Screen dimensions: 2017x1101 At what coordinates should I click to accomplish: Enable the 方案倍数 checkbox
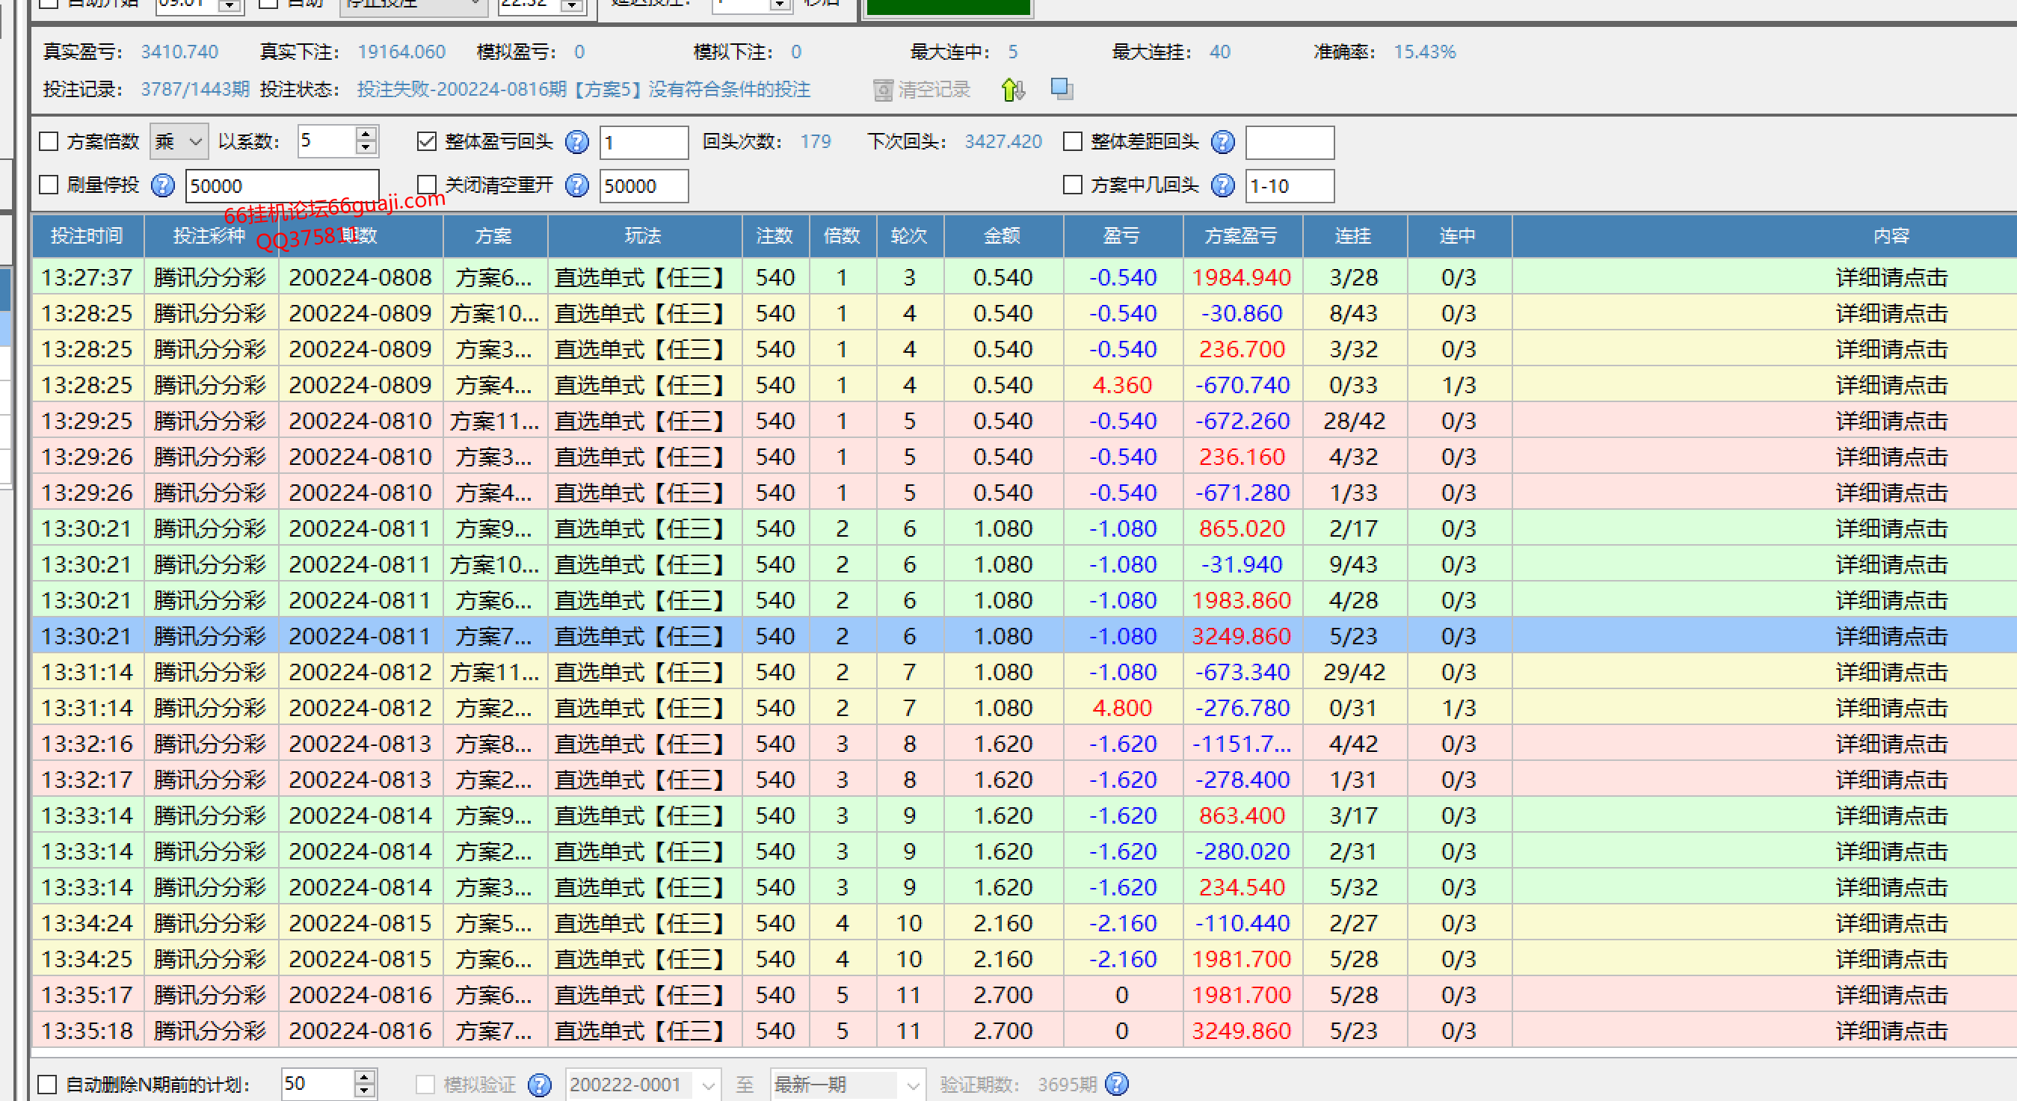coord(49,142)
